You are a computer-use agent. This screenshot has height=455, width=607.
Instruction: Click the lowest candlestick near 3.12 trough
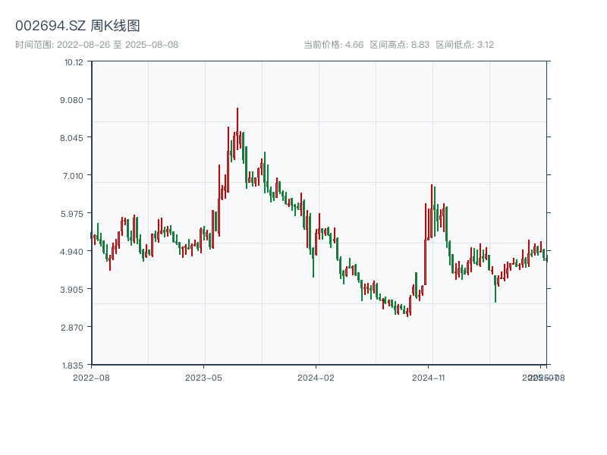pyautogui.click(x=407, y=312)
